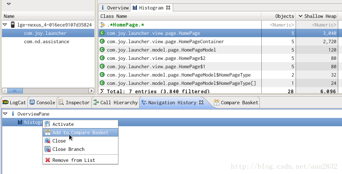This screenshot has height=174, width=342.
Task: Open the LogCat tab
Action: (14, 102)
